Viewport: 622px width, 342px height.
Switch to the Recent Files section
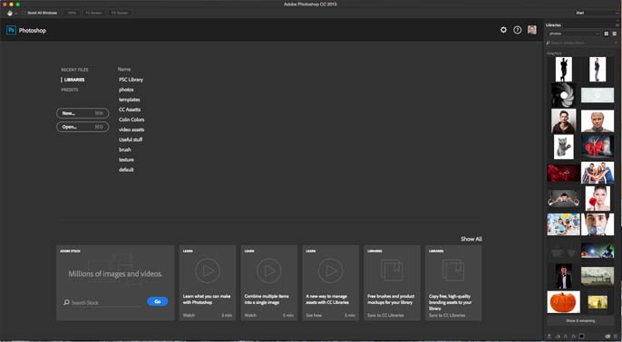pyautogui.click(x=74, y=70)
